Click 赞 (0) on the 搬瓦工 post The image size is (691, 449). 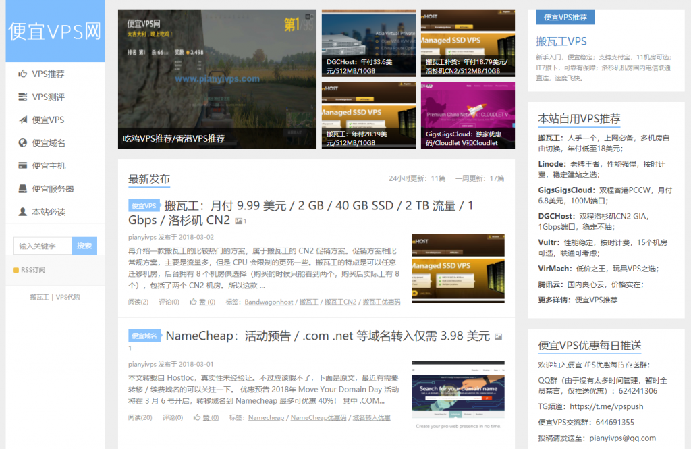click(x=206, y=302)
